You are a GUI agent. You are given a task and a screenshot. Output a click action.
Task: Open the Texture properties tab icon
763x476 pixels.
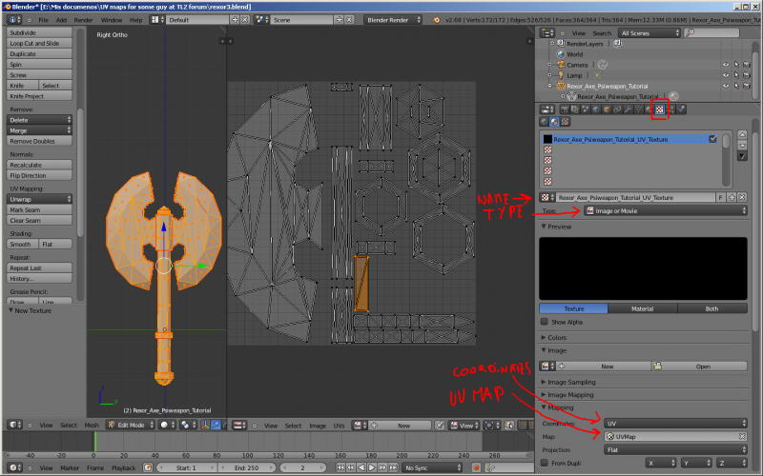pyautogui.click(x=658, y=109)
